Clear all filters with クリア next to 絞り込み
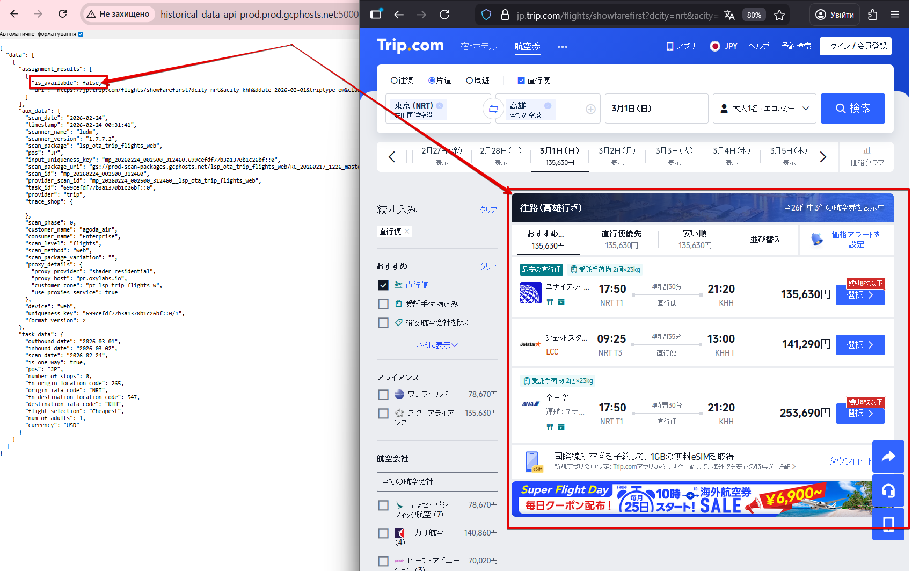 pyautogui.click(x=488, y=210)
